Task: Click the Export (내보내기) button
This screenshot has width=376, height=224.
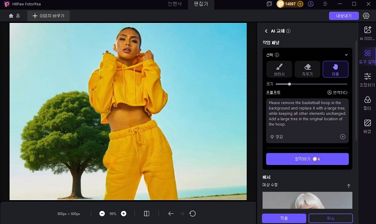Action: pyautogui.click(x=344, y=16)
